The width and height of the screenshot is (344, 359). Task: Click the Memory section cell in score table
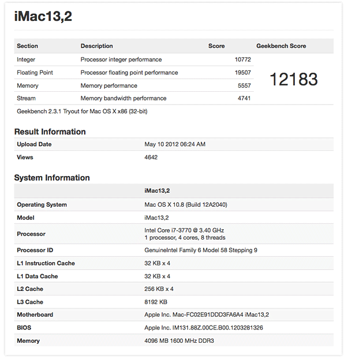[x=28, y=85]
